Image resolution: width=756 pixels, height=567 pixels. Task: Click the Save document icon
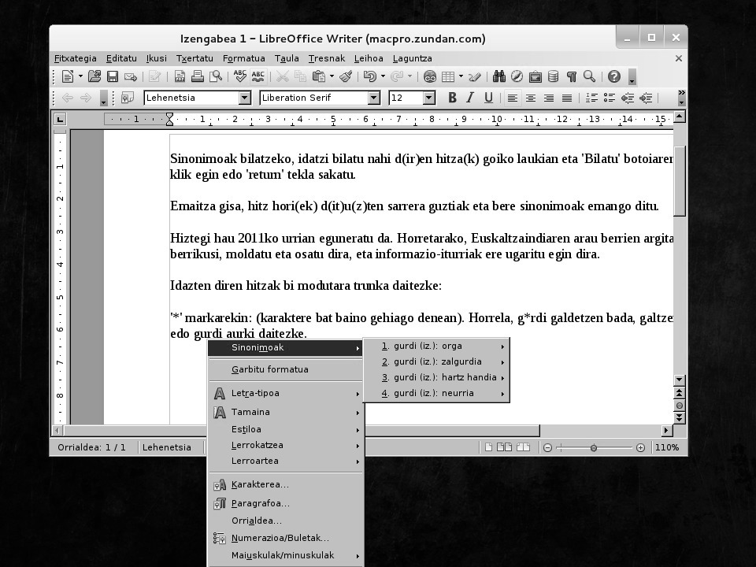[113, 76]
